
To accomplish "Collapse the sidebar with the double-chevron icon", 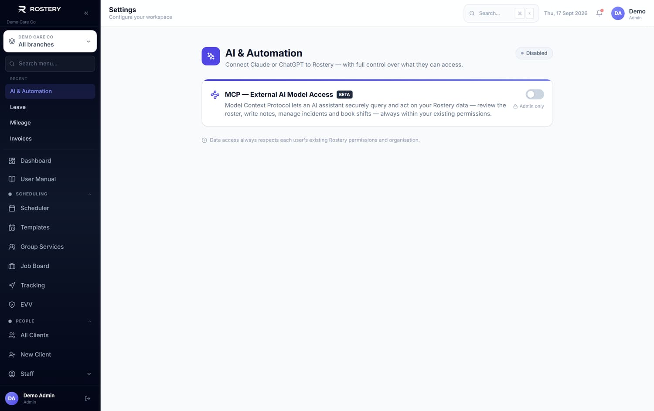I will 86,13.
